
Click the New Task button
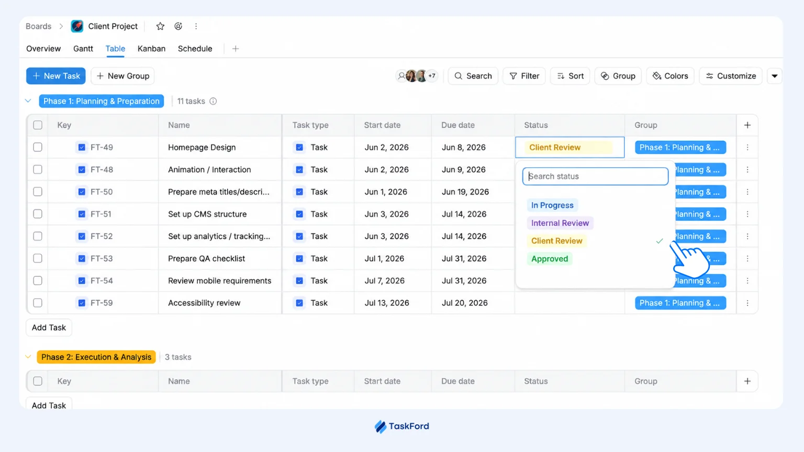pyautogui.click(x=56, y=76)
